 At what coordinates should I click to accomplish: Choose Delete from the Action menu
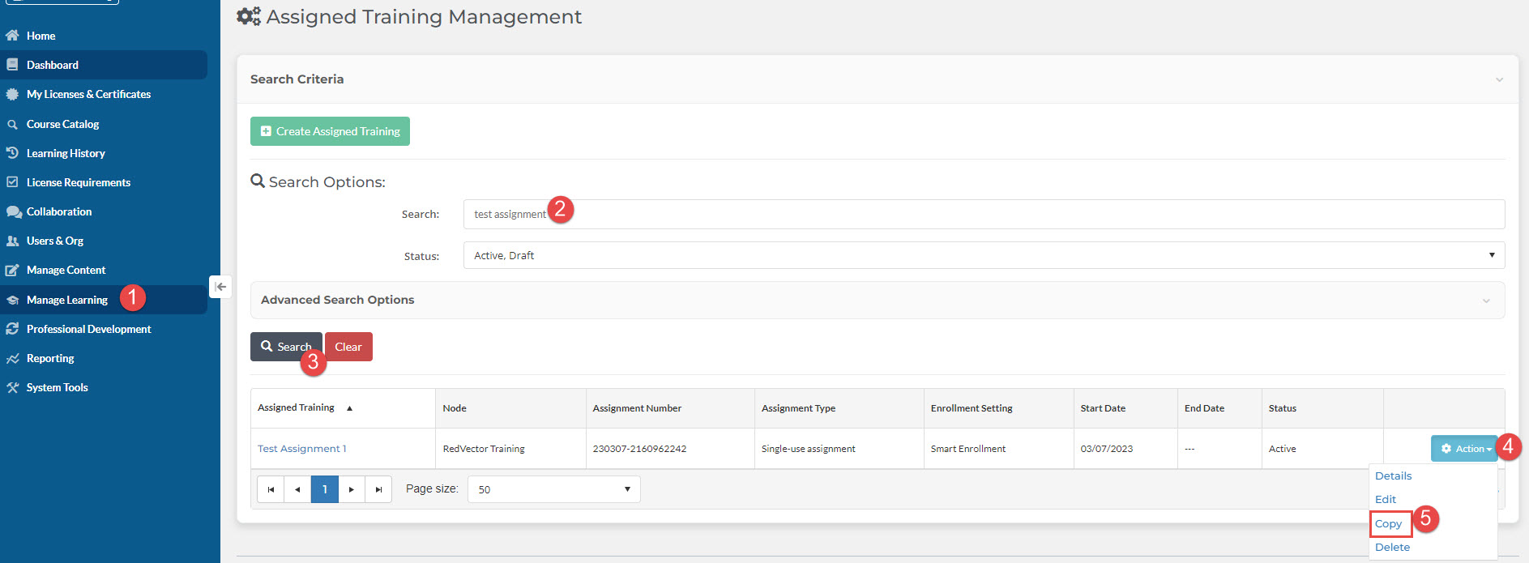[x=1392, y=548]
